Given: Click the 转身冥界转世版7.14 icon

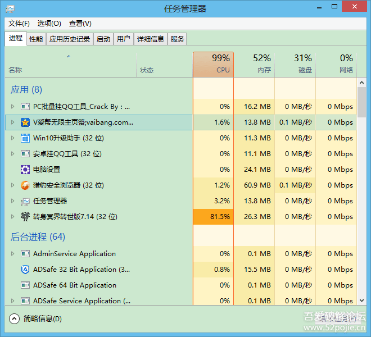Looking at the screenshot, I should [x=25, y=217].
